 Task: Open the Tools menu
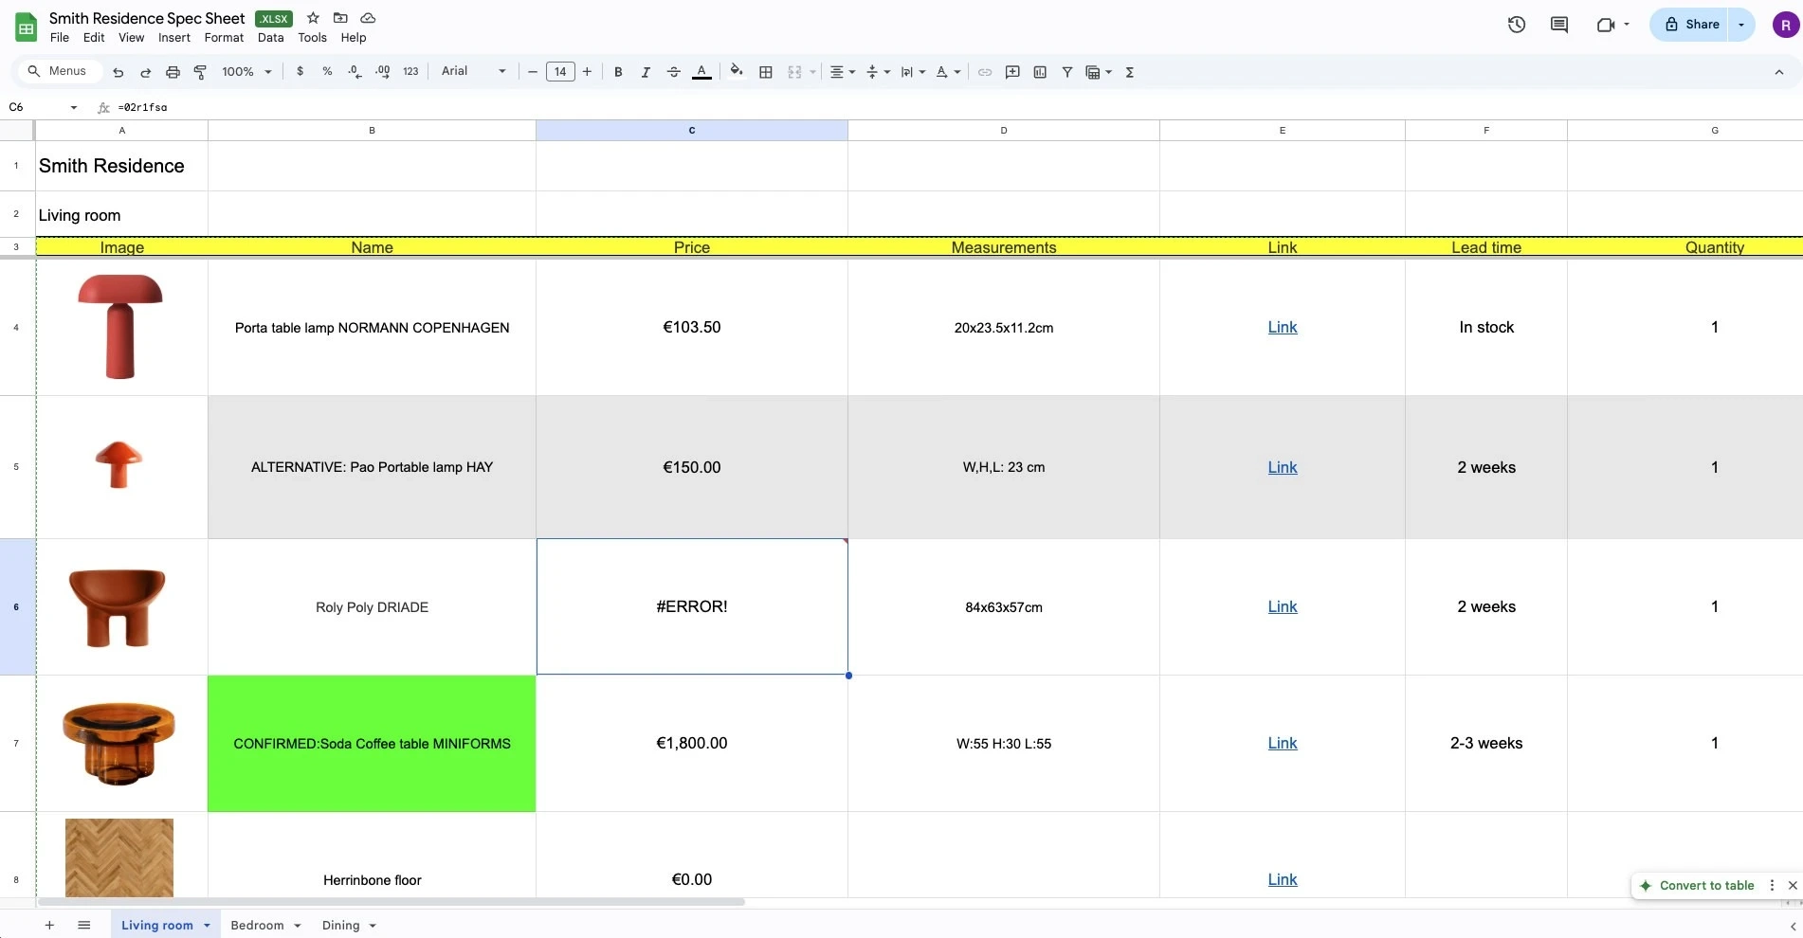click(x=312, y=38)
